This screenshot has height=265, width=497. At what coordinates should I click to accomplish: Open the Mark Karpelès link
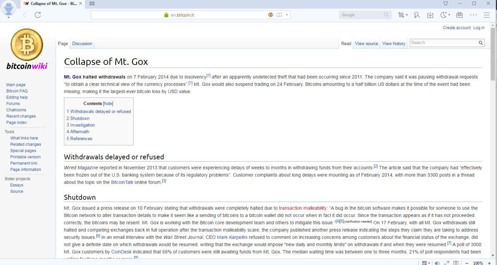tap(232, 237)
